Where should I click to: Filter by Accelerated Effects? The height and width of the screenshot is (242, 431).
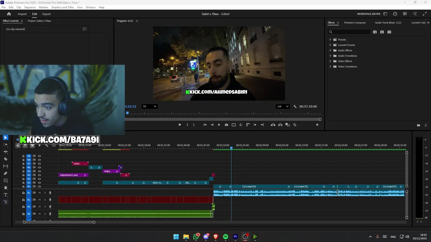click(375, 32)
